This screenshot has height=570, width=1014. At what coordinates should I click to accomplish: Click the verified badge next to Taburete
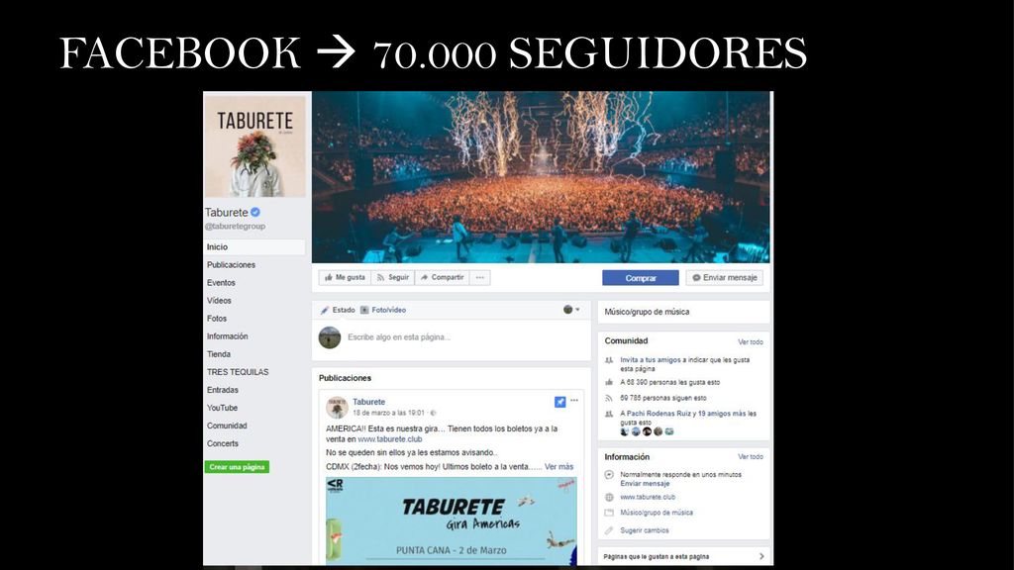pos(255,212)
